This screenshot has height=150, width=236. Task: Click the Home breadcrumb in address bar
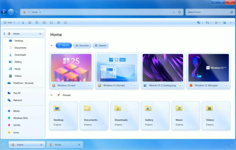(35, 12)
